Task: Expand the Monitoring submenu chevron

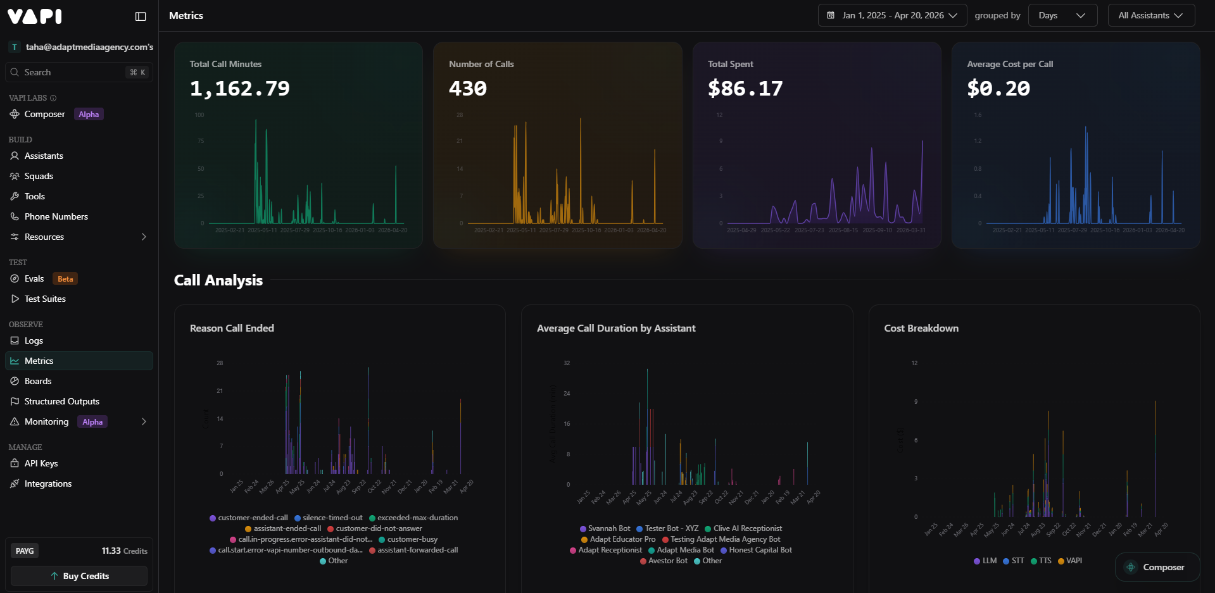Action: pyautogui.click(x=144, y=421)
